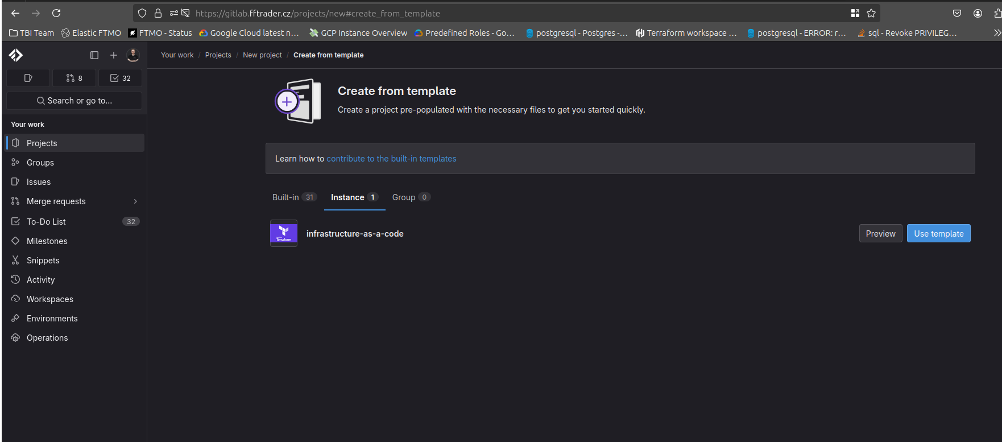Screen dimensions: 1002x442
Task: Toggle the sidebar collapse icon
Action: pos(94,55)
